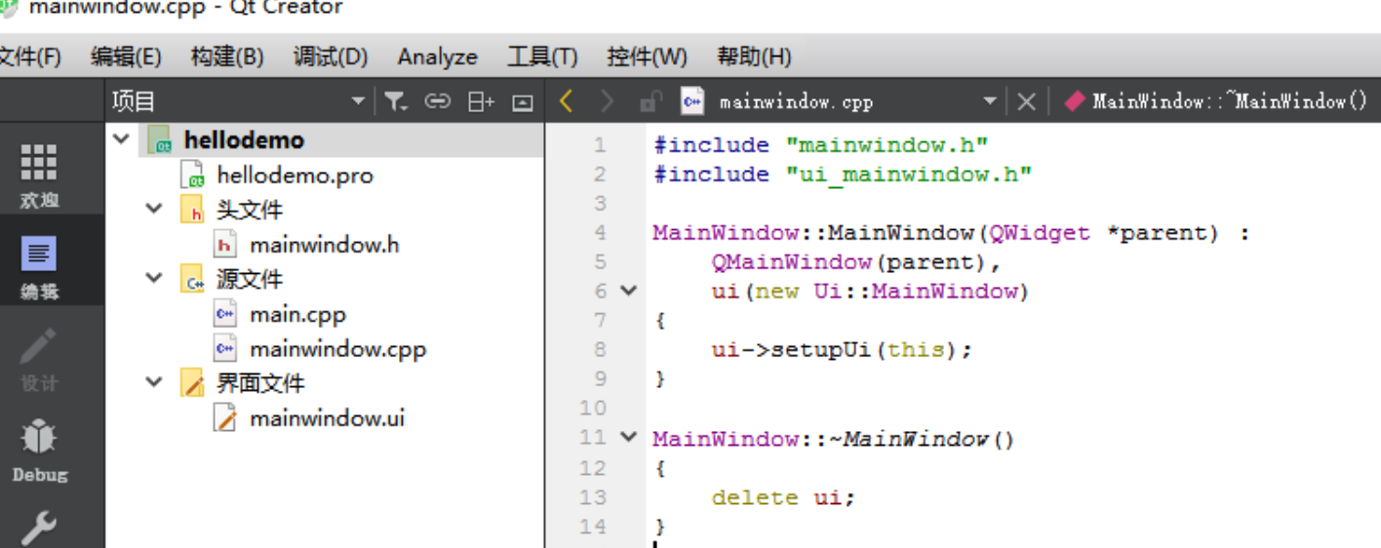Open the 编辑(E) menu
Image resolution: width=1381 pixels, height=548 pixels.
126,57
